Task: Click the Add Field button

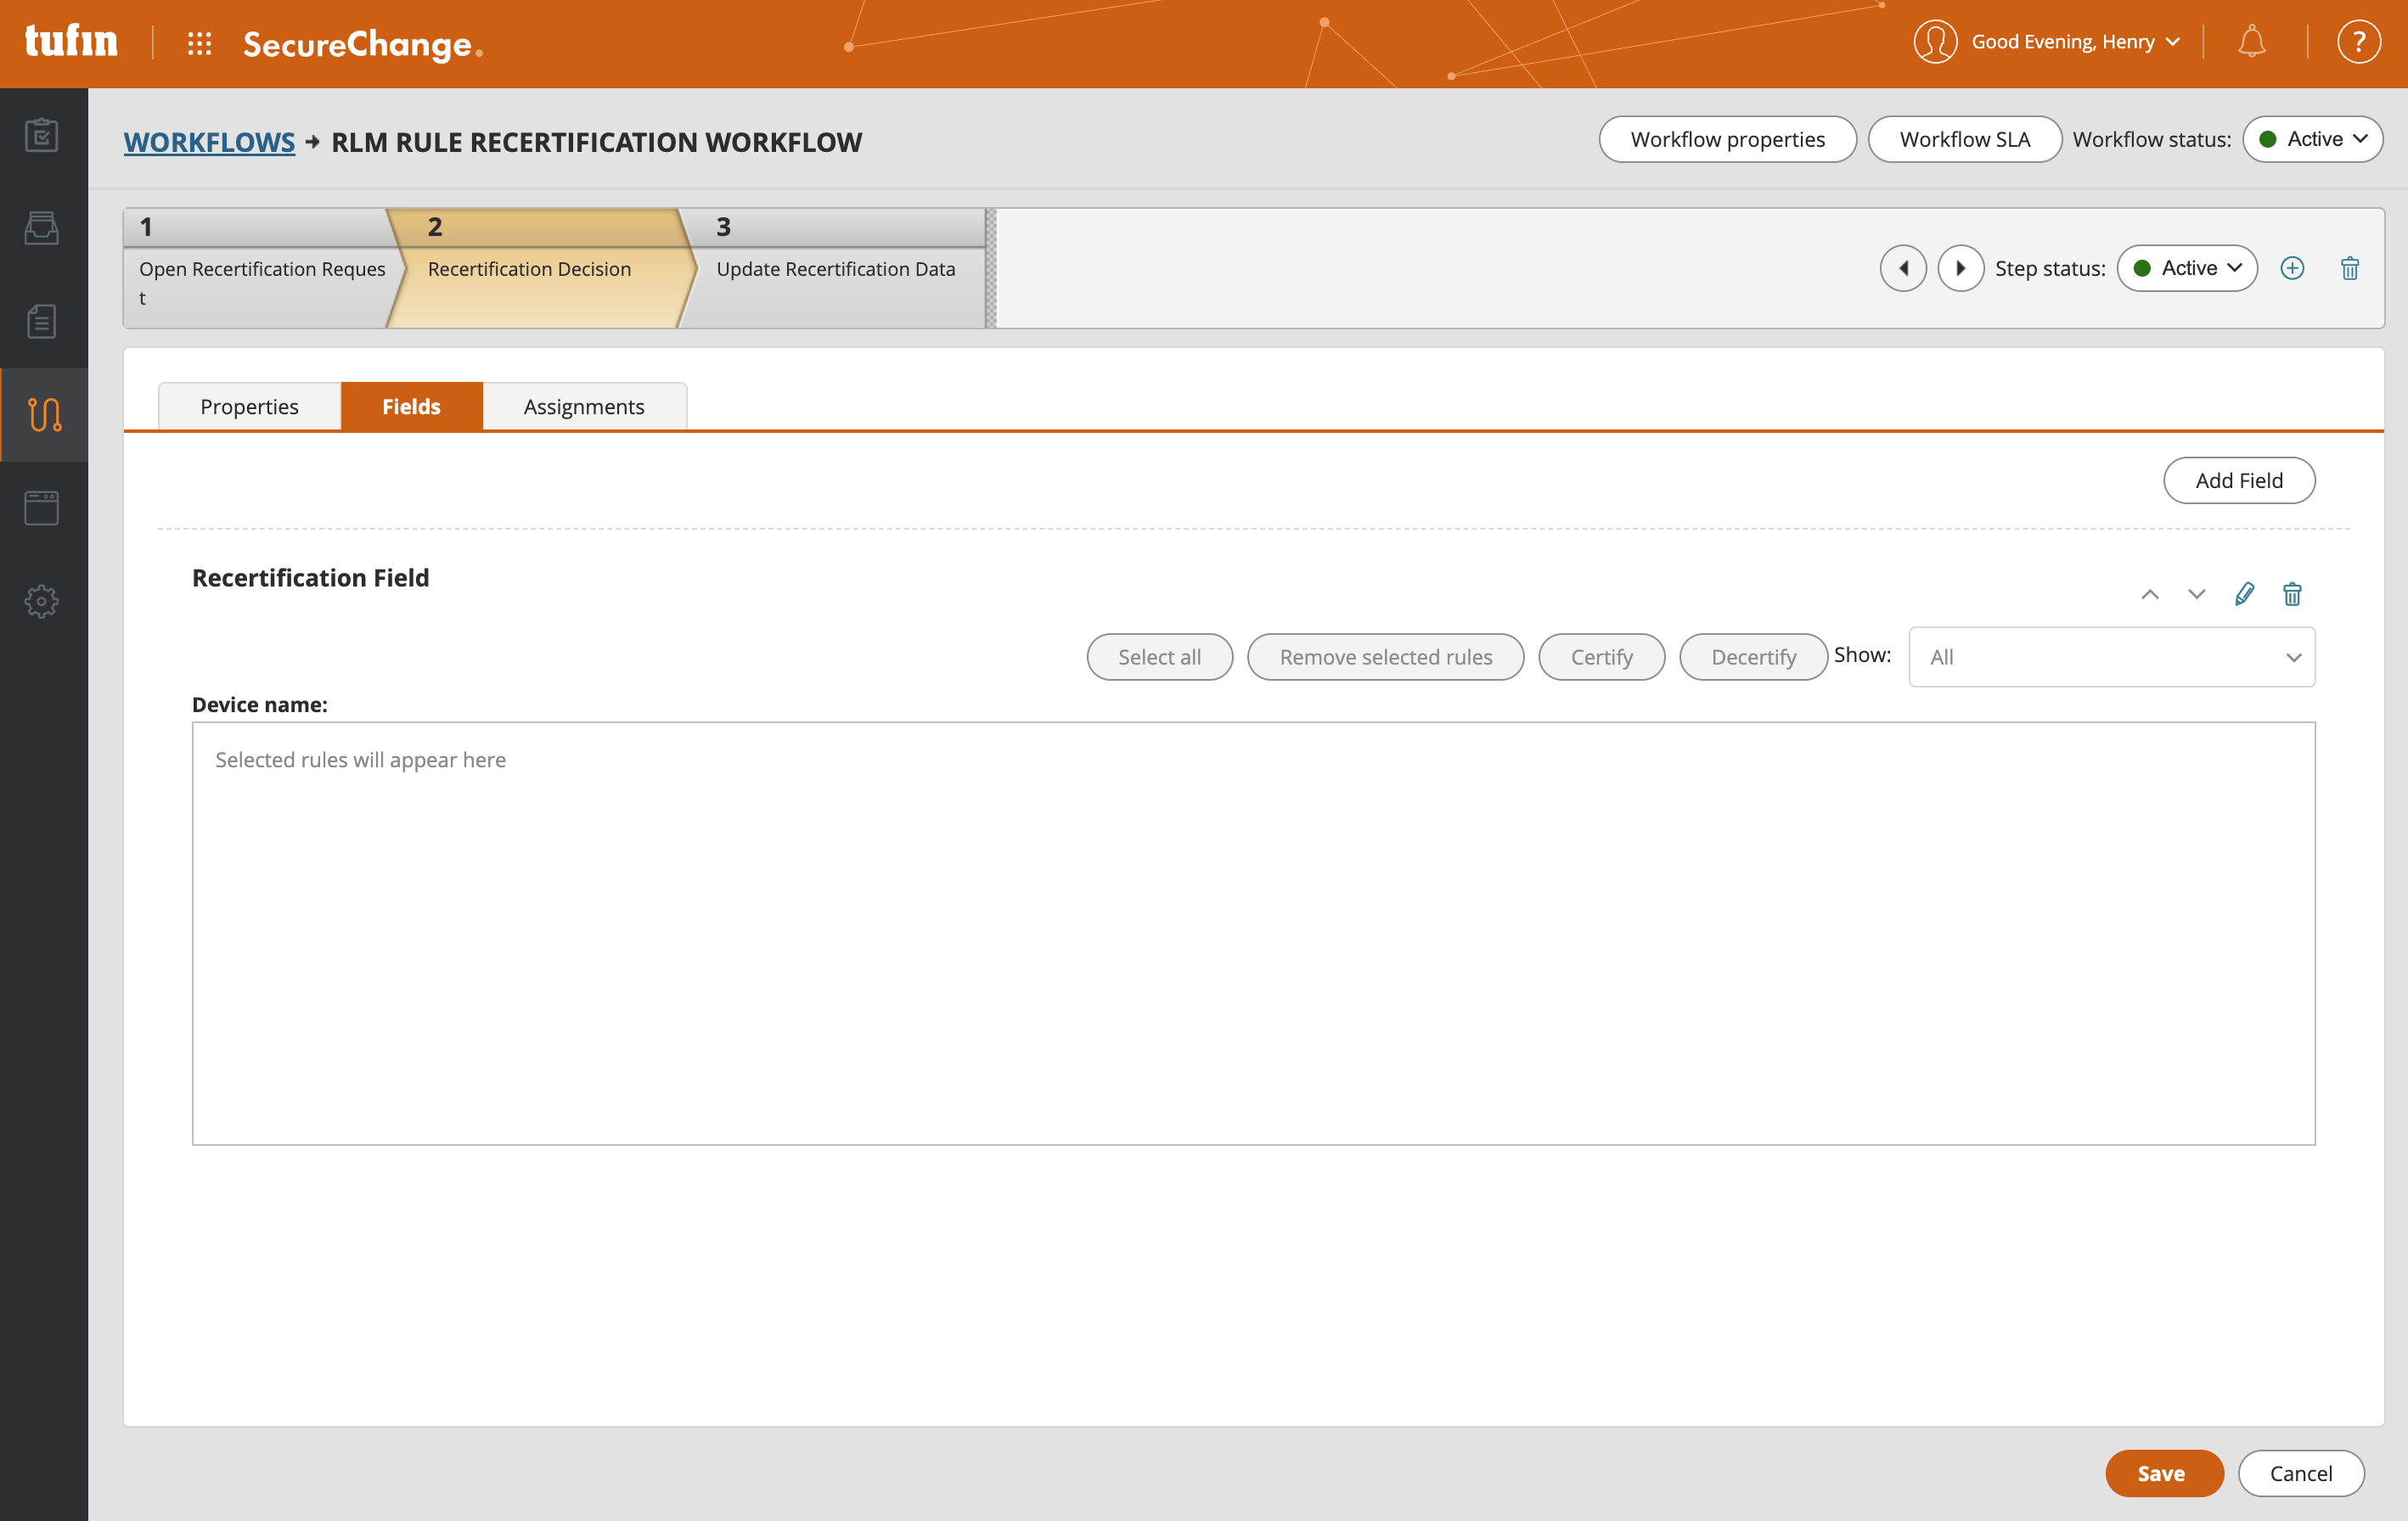Action: click(x=2238, y=480)
